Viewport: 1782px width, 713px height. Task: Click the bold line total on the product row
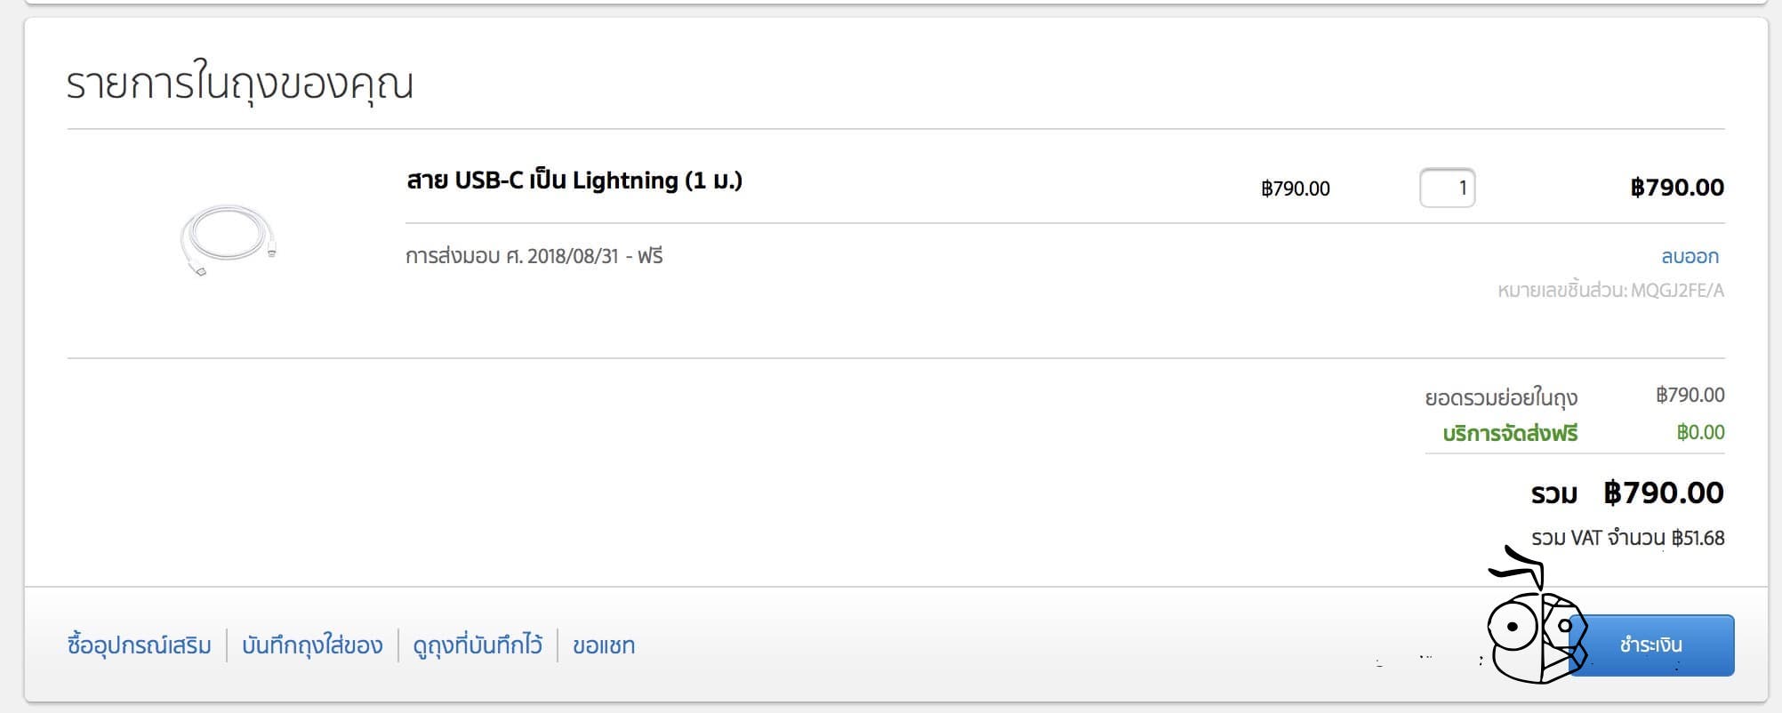click(x=1677, y=188)
